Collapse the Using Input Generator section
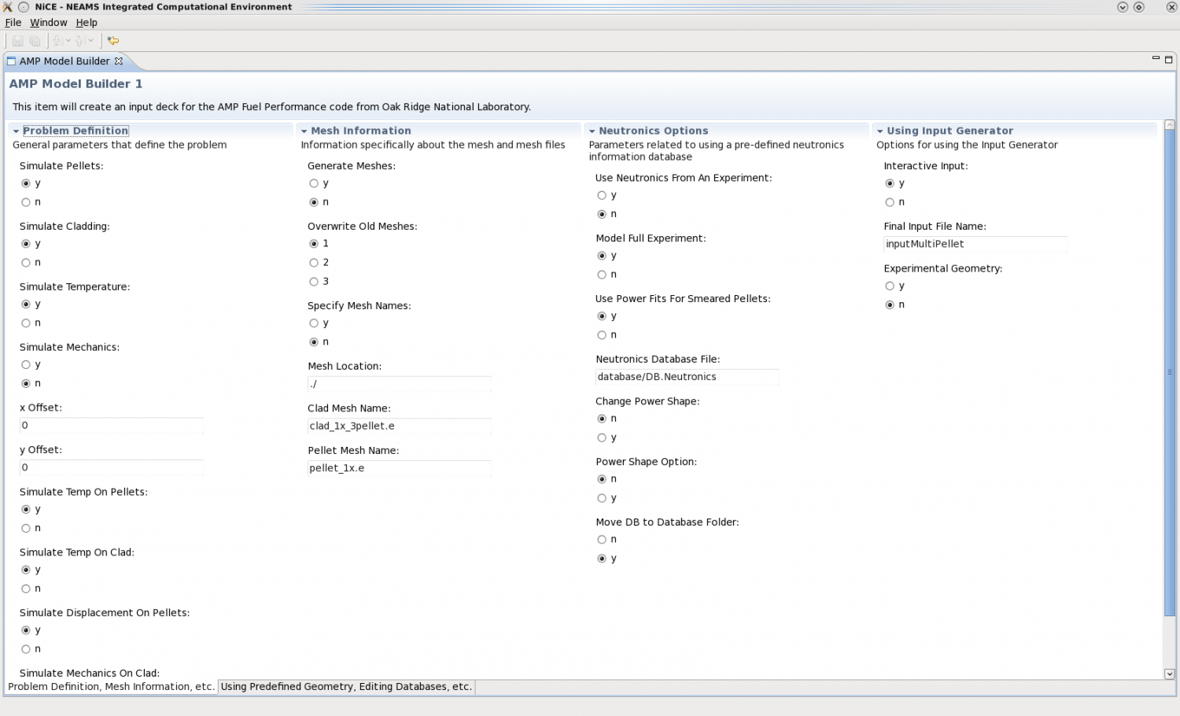The width and height of the screenshot is (1180, 716). coord(879,131)
